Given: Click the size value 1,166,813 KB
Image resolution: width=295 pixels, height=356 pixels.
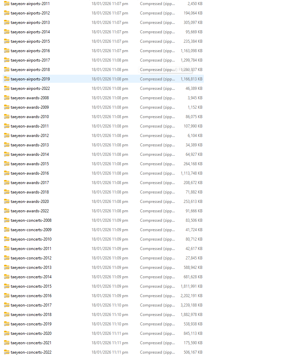Looking at the screenshot, I should pyautogui.click(x=191, y=79).
